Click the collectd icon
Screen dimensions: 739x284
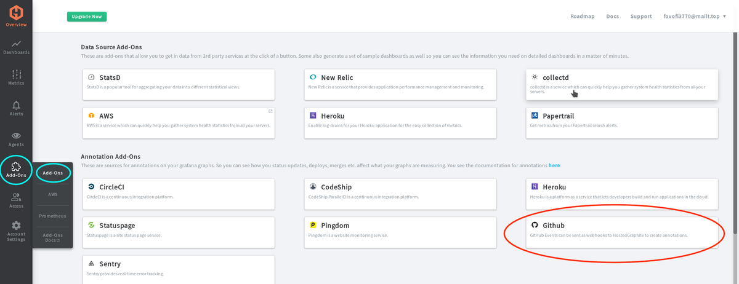coord(535,77)
